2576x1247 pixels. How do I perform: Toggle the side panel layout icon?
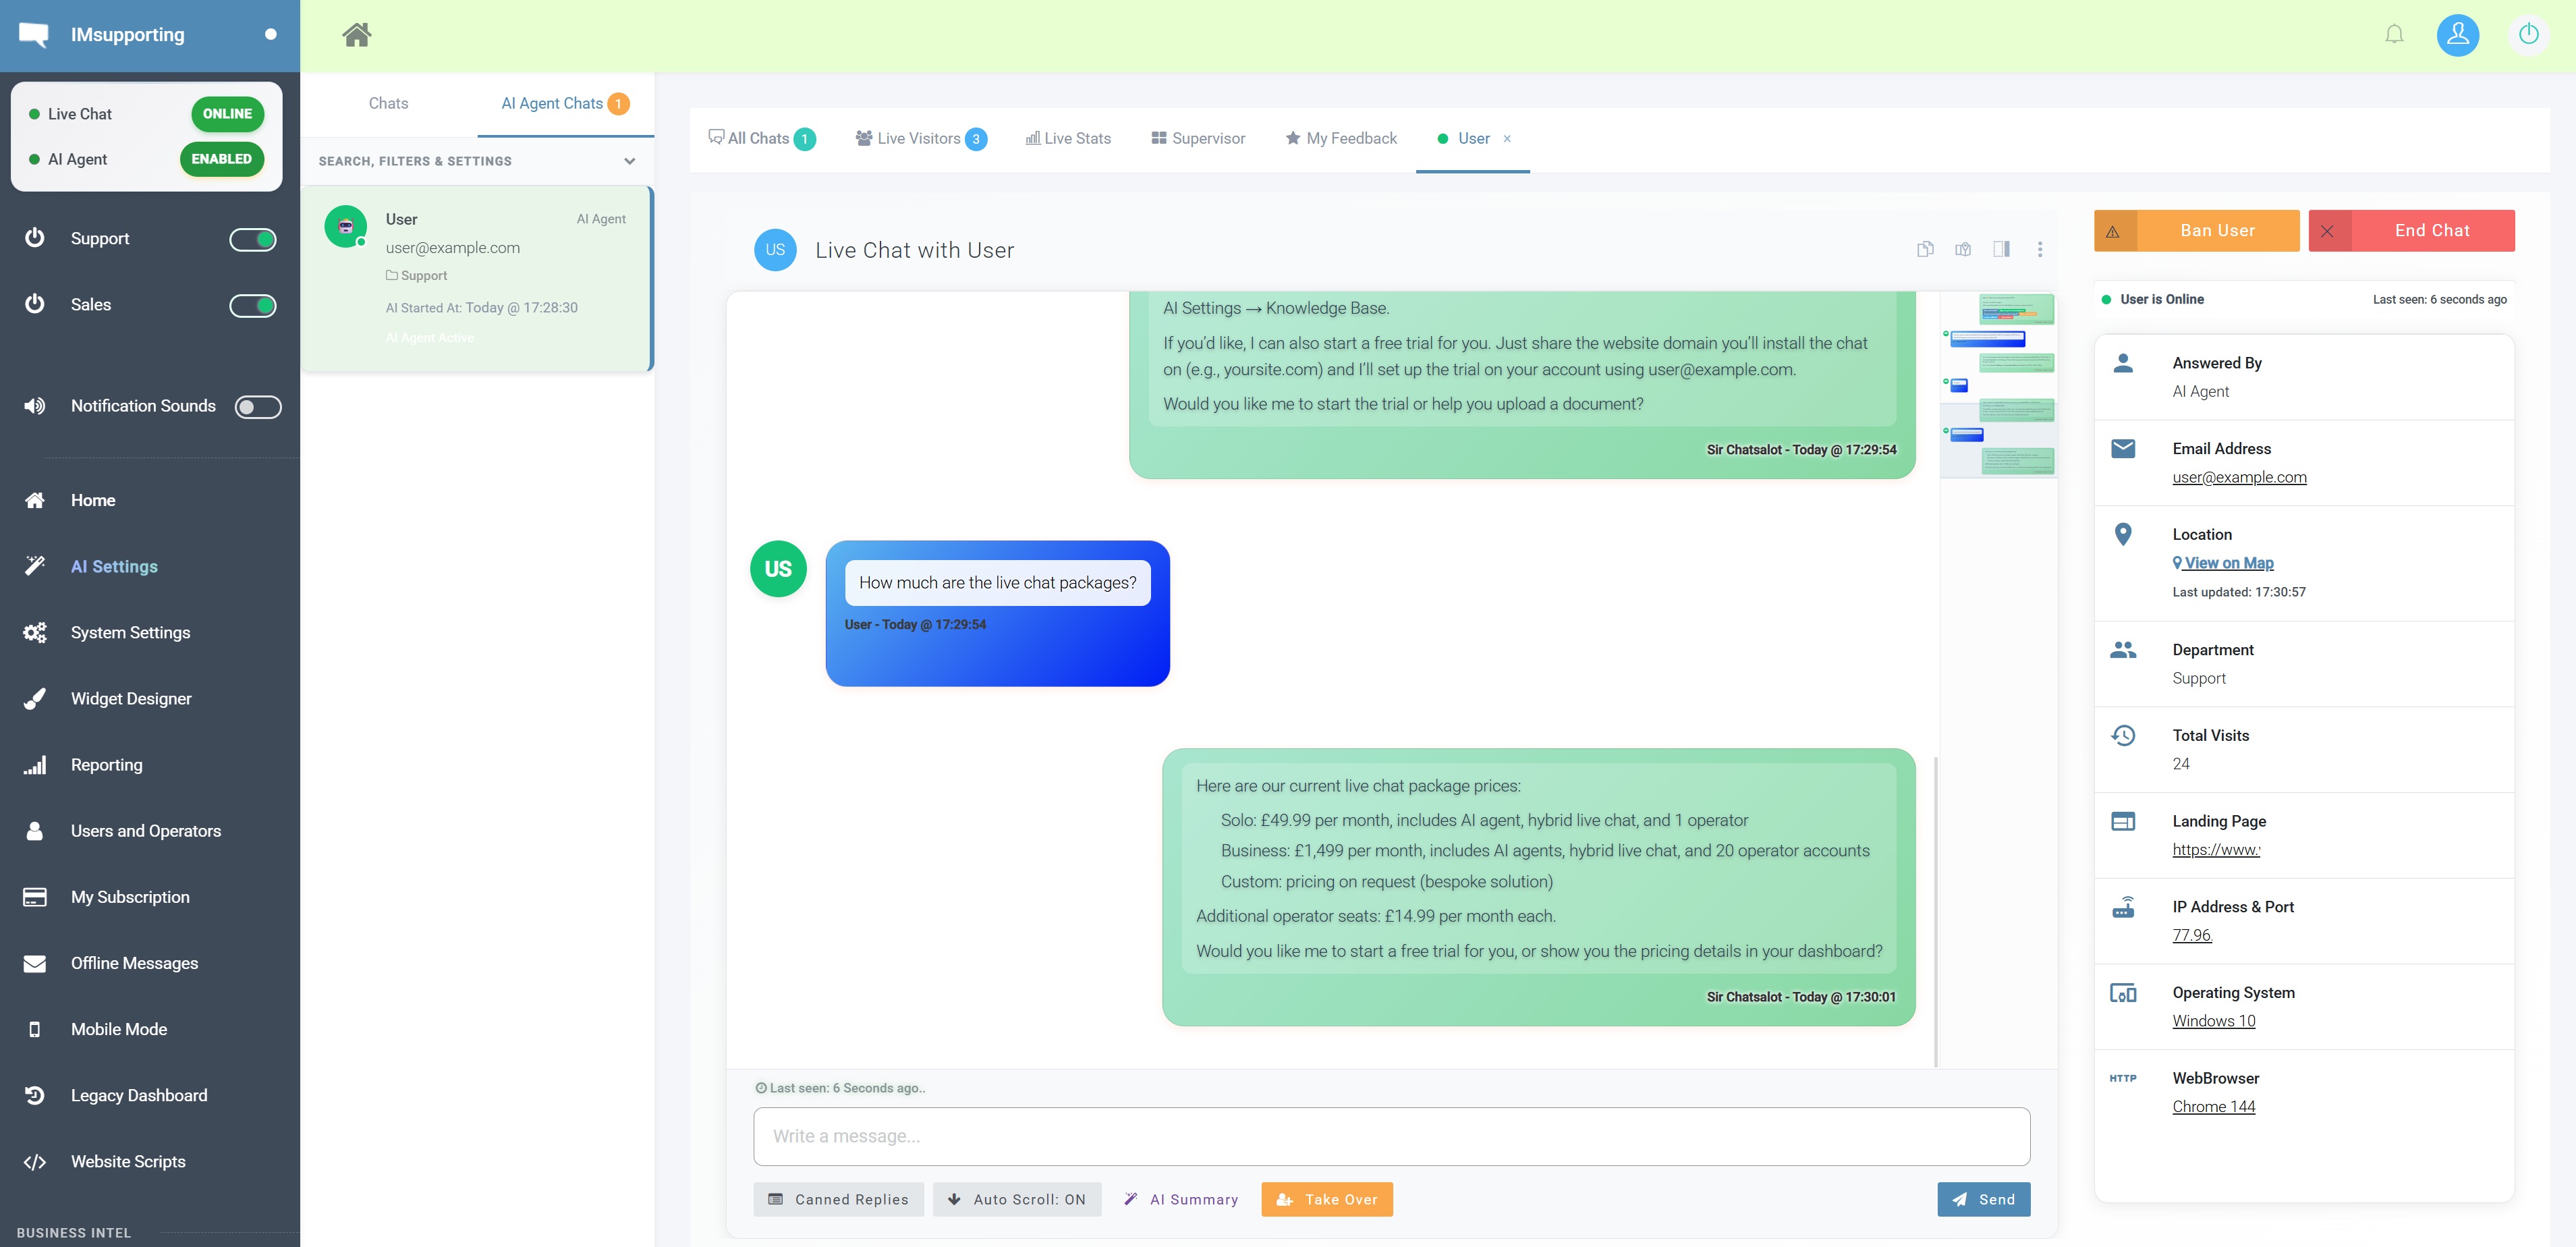2001,249
